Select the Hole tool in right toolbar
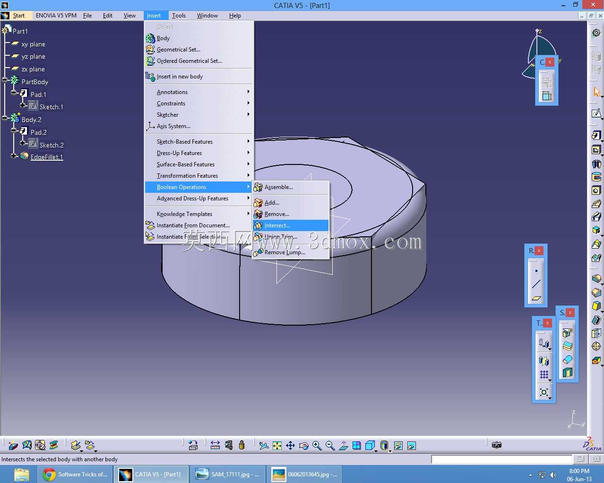 pos(596,190)
